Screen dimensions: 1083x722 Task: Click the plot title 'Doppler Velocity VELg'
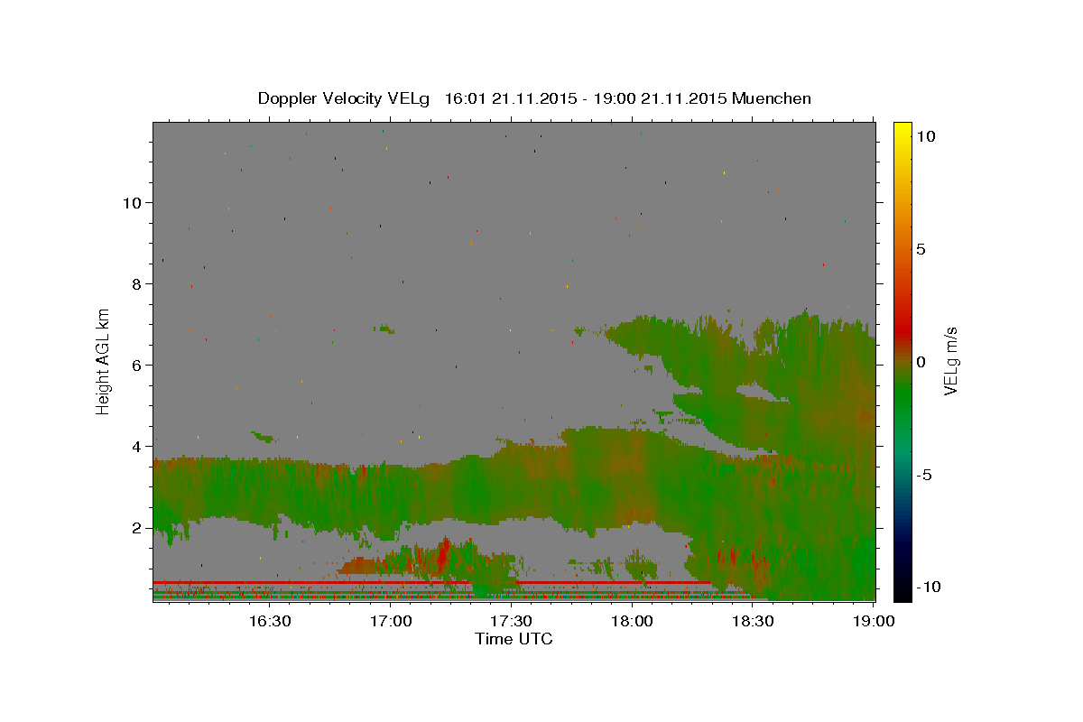[346, 98]
